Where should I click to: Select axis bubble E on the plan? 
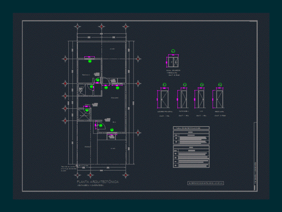(65, 121)
